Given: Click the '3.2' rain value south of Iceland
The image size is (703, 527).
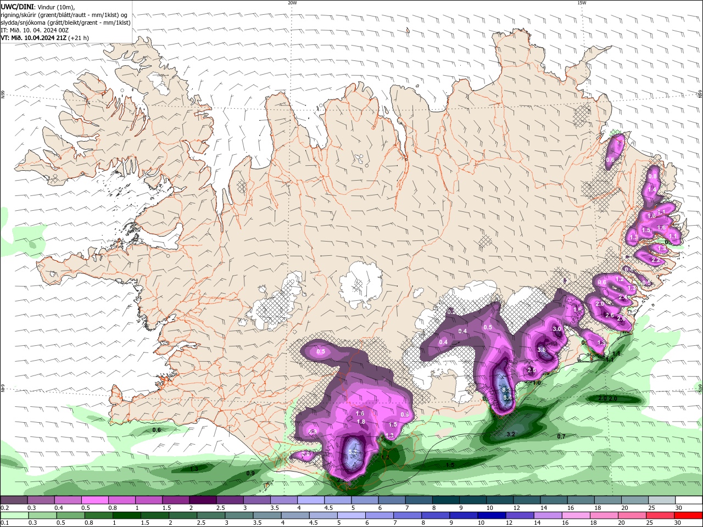Looking at the screenshot, I should coord(511,434).
